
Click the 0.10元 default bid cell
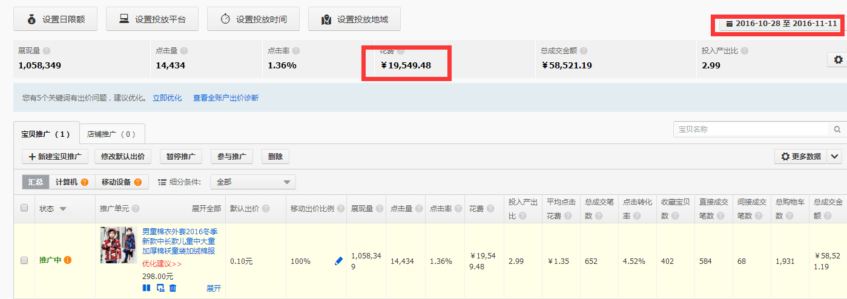tap(242, 261)
